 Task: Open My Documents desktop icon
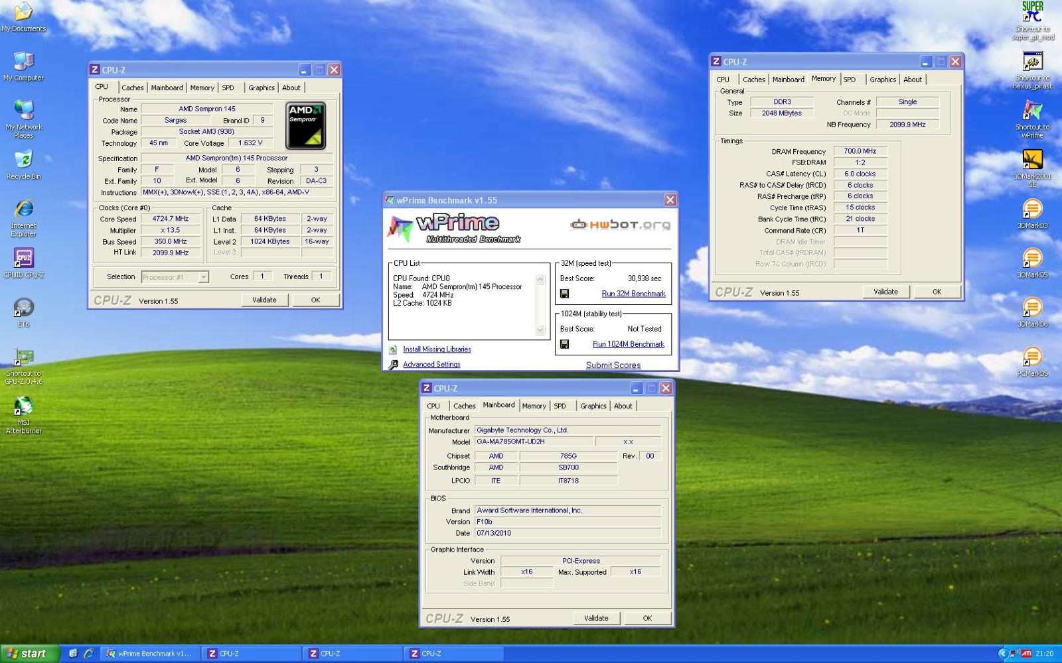23,17
